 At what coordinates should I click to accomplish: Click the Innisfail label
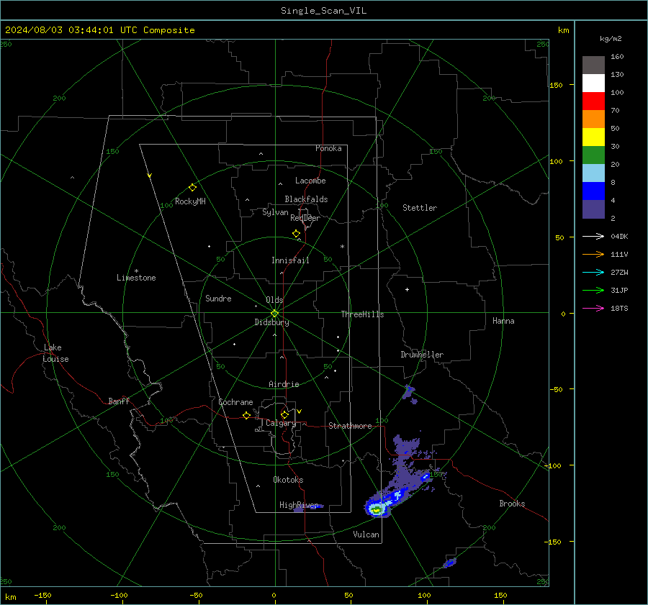click(290, 260)
